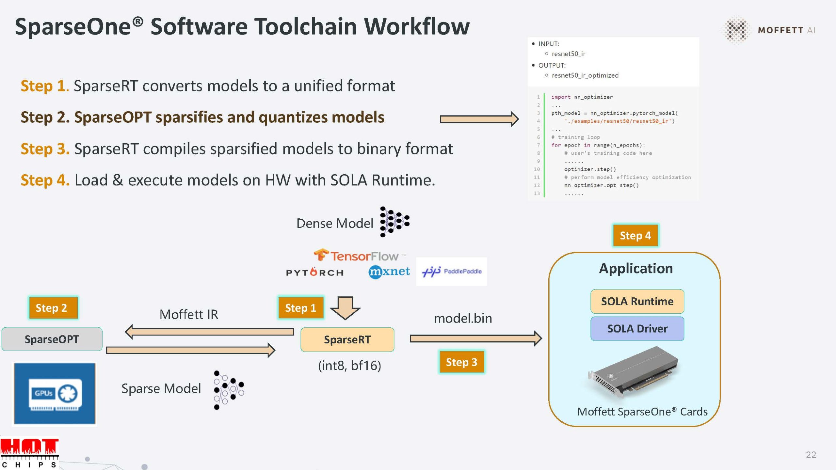This screenshot has width=836, height=470.
Task: Click the Hot Chips logo
Action: click(29, 453)
